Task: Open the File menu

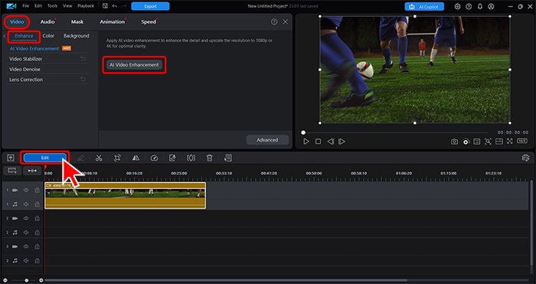Action: (25, 6)
